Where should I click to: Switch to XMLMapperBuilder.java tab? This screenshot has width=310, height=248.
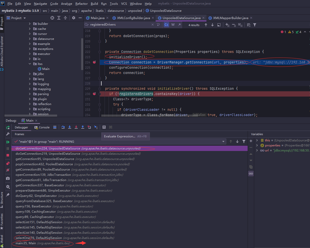(x=231, y=18)
